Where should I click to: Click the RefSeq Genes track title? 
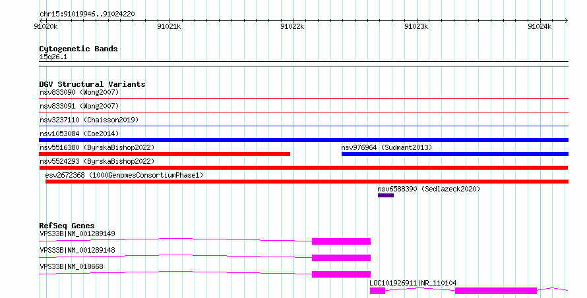67,226
